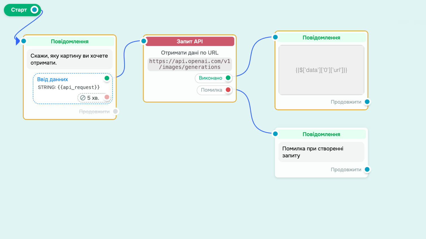Click the 'STRING: {{api_request}}' variable text
This screenshot has width=426, height=239.
69,87
